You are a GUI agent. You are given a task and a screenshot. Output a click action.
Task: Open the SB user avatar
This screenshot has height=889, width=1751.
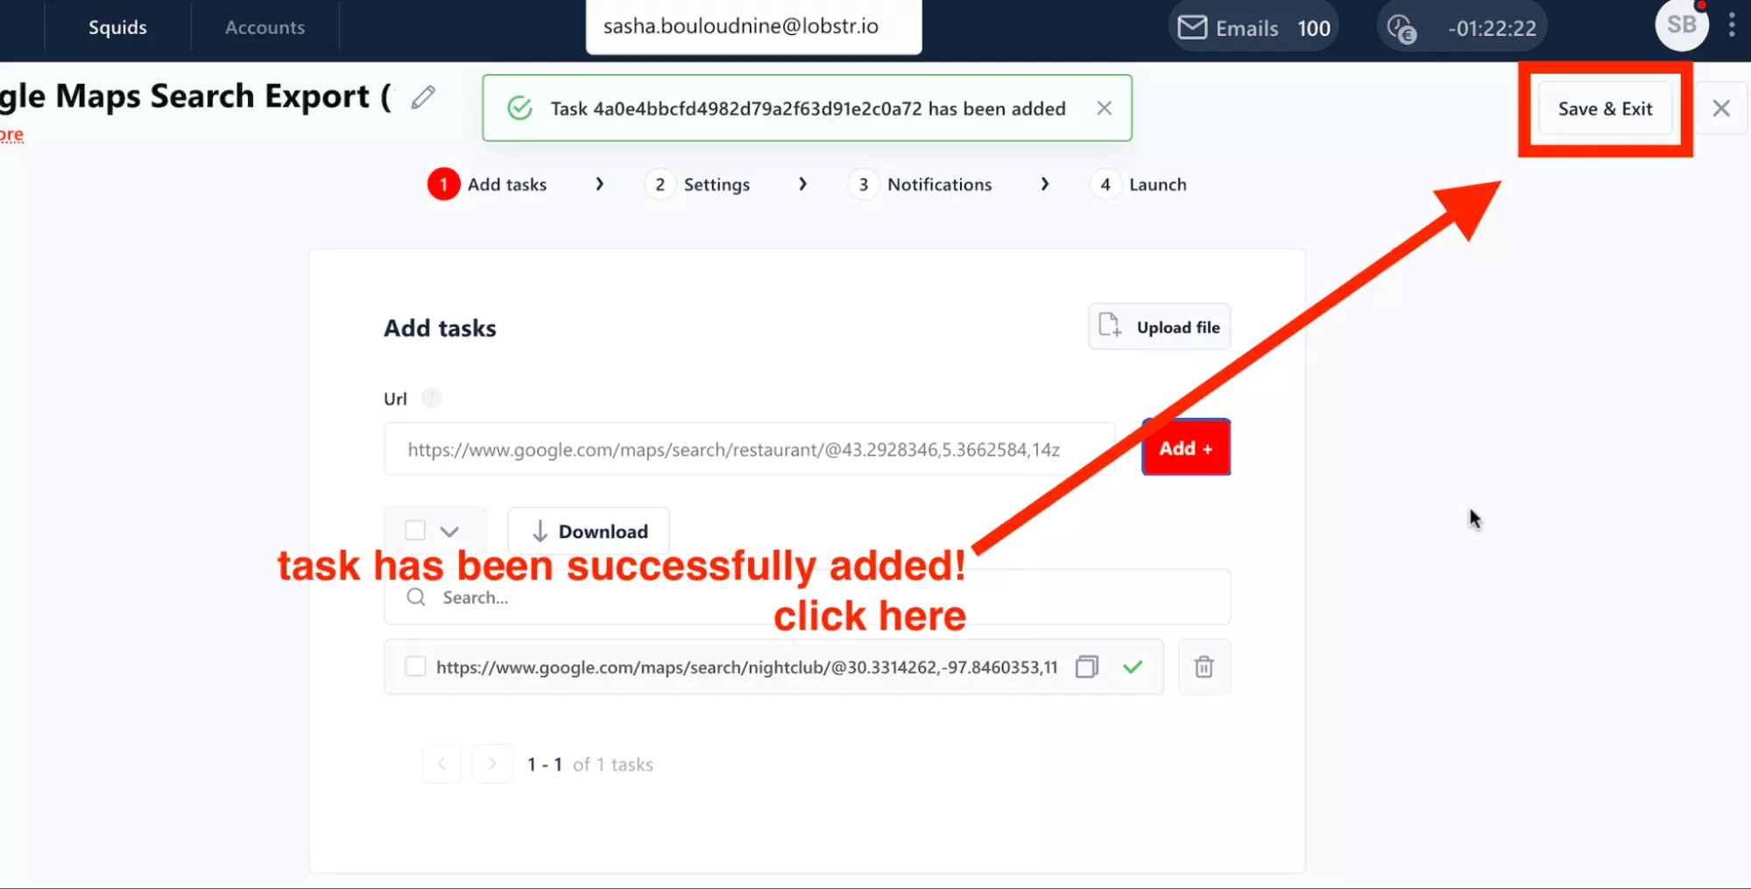click(1681, 25)
